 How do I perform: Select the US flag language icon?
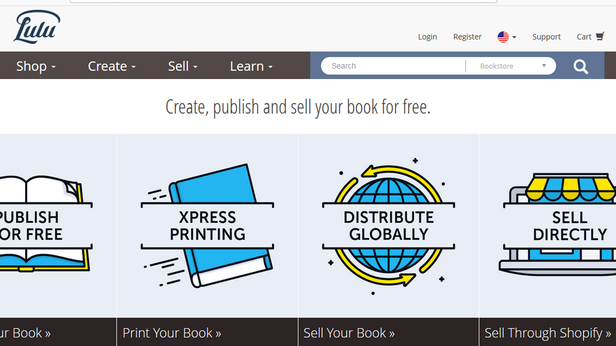[x=503, y=37]
